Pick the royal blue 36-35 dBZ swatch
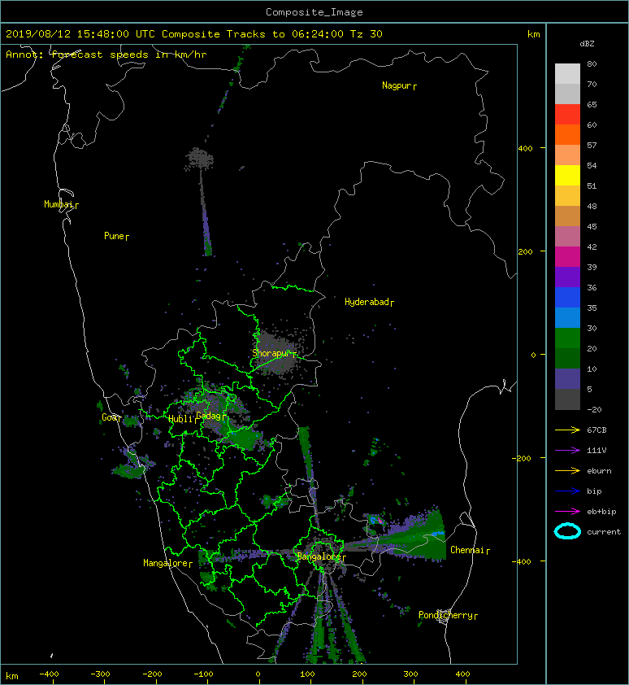The image size is (629, 685). click(567, 298)
